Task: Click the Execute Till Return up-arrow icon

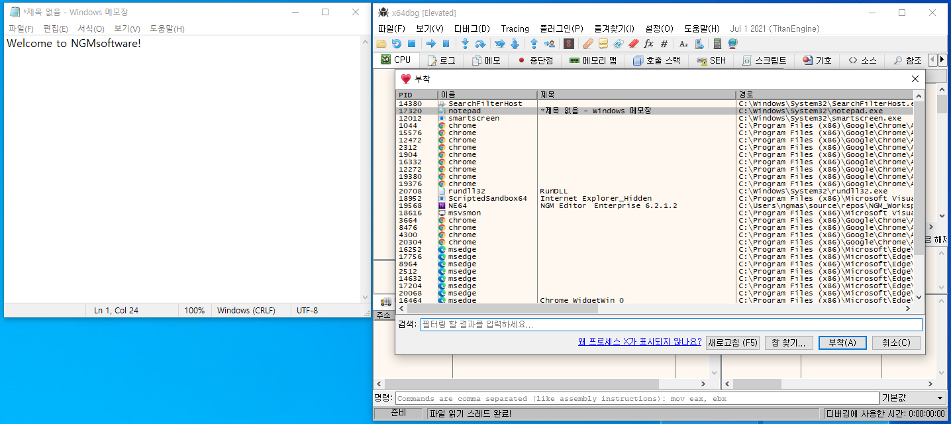Action: [x=534, y=44]
